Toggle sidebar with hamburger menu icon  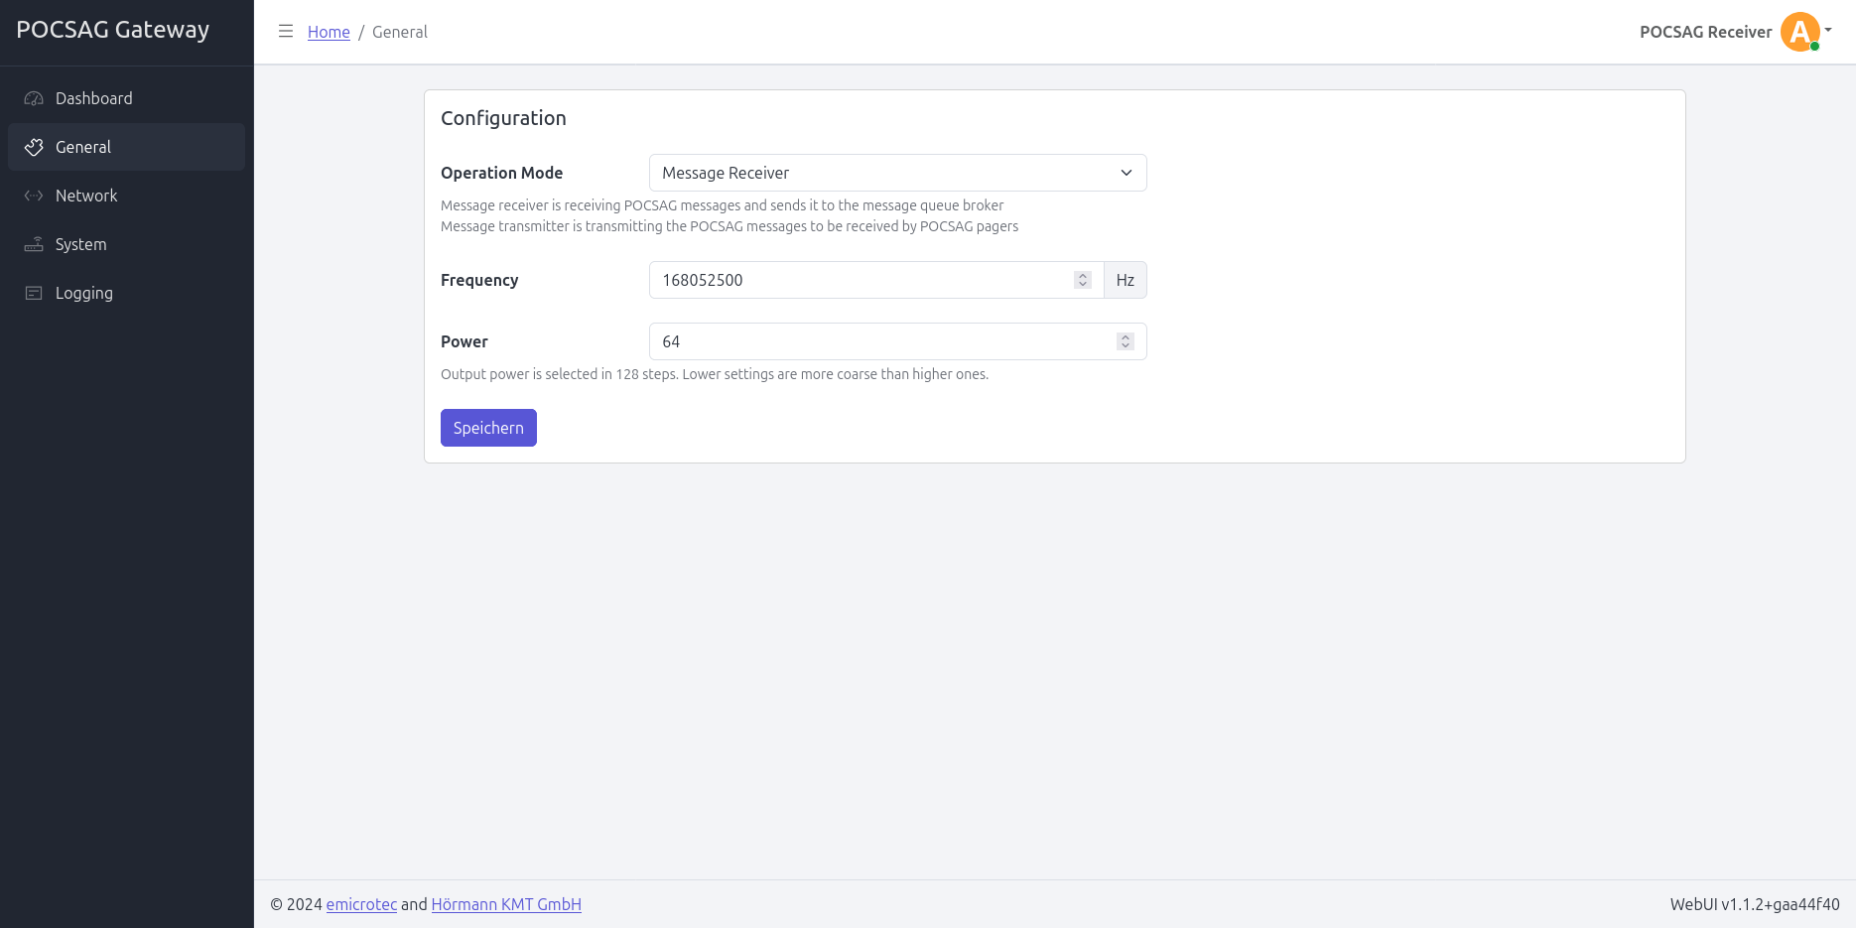pos(286,32)
